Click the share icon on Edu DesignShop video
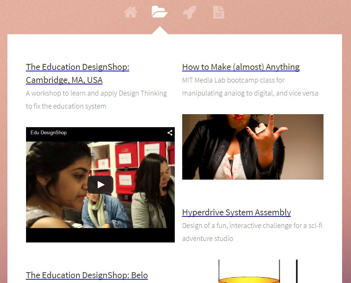 [170, 133]
